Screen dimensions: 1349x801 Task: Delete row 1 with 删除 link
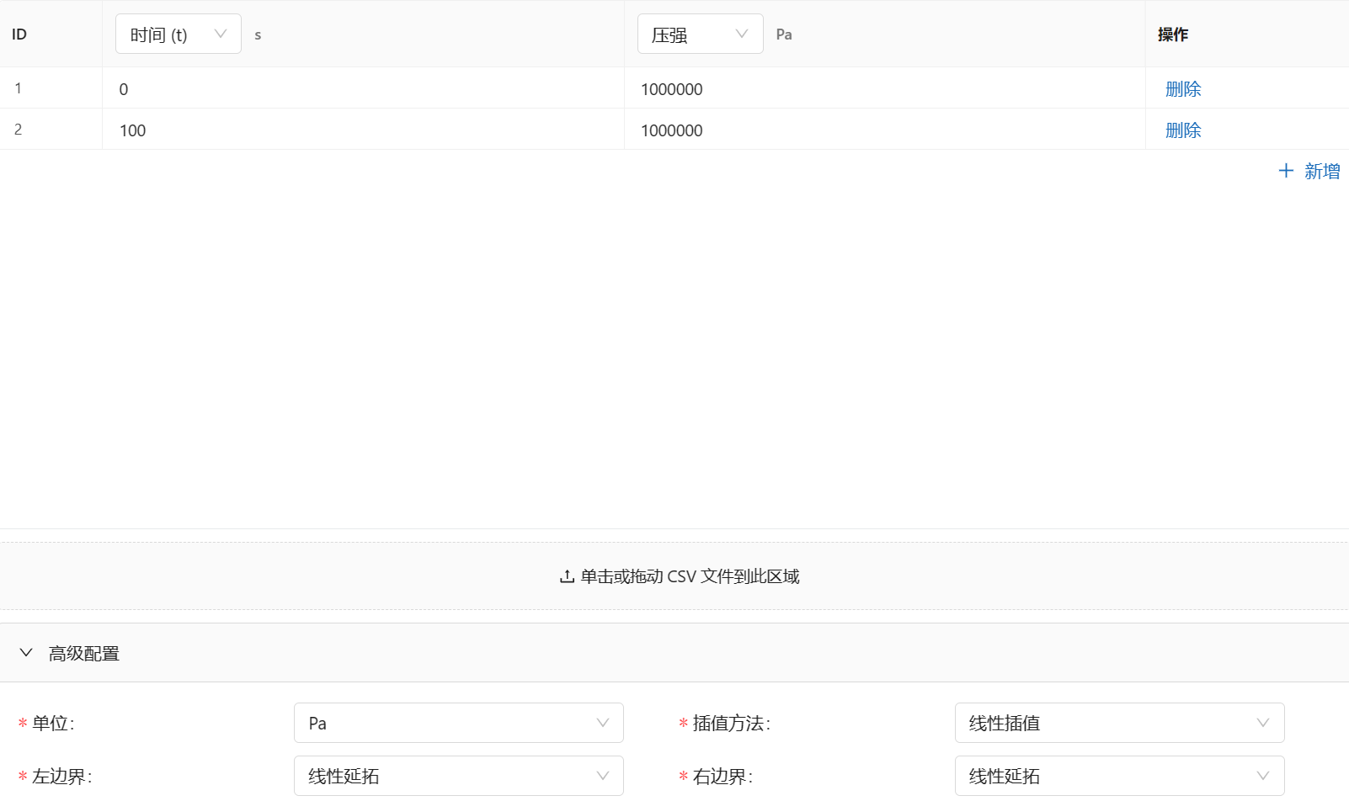pos(1183,89)
